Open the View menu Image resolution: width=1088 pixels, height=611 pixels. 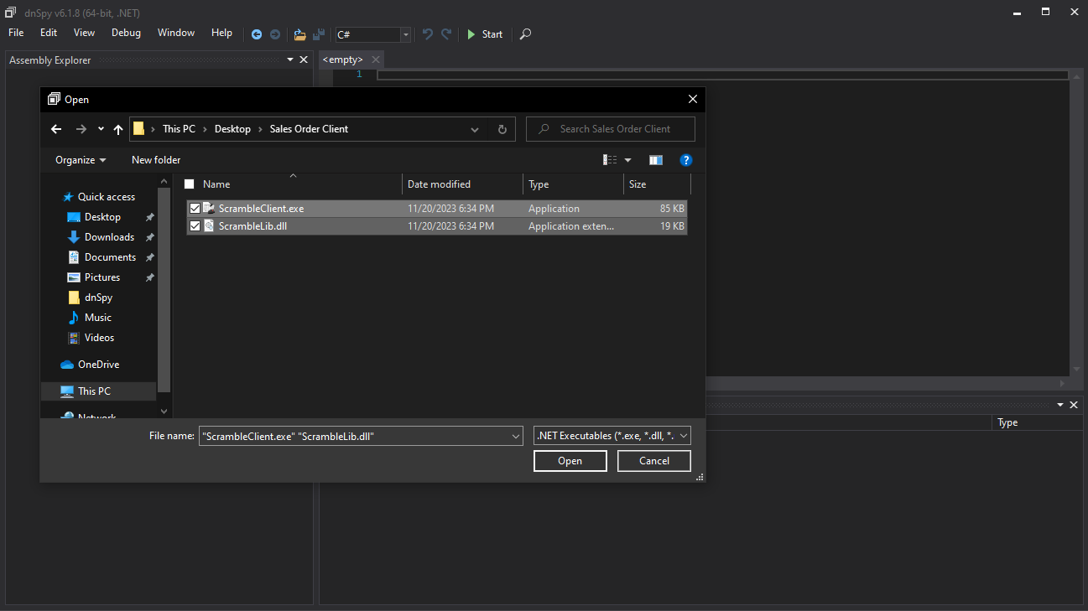pyautogui.click(x=84, y=33)
